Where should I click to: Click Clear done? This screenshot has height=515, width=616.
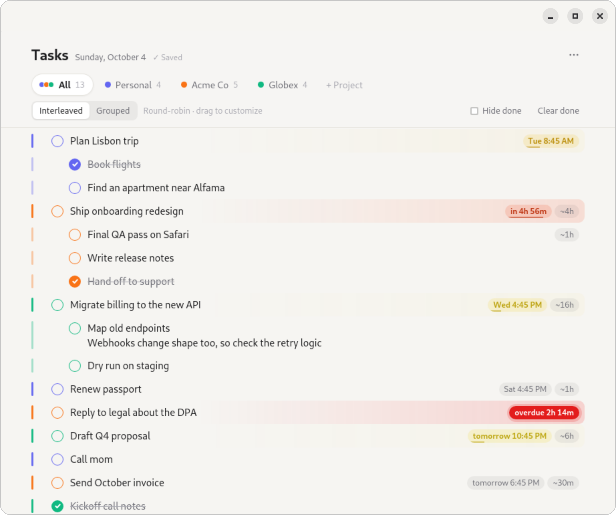[558, 111]
